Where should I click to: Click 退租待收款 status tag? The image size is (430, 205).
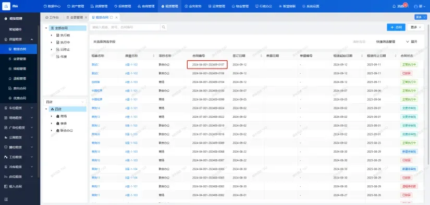point(409,186)
